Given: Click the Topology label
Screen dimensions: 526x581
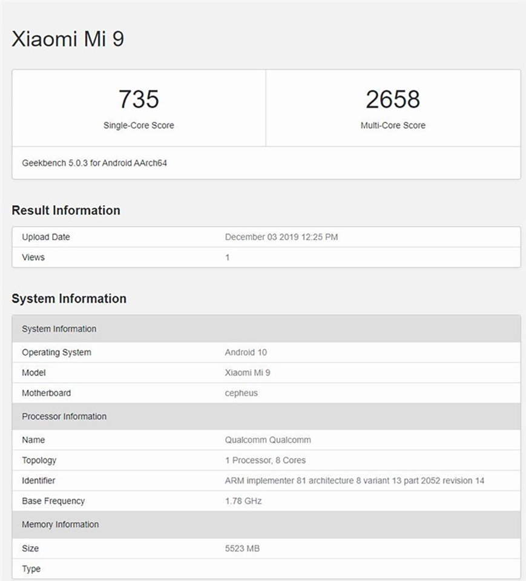Looking at the screenshot, I should click(39, 461).
